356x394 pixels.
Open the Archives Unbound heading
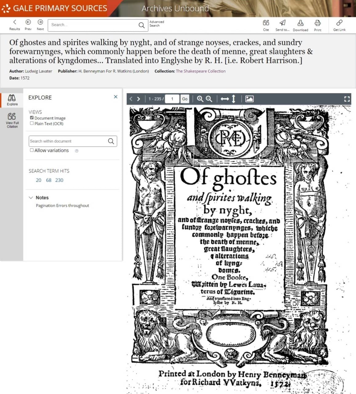point(175,9)
